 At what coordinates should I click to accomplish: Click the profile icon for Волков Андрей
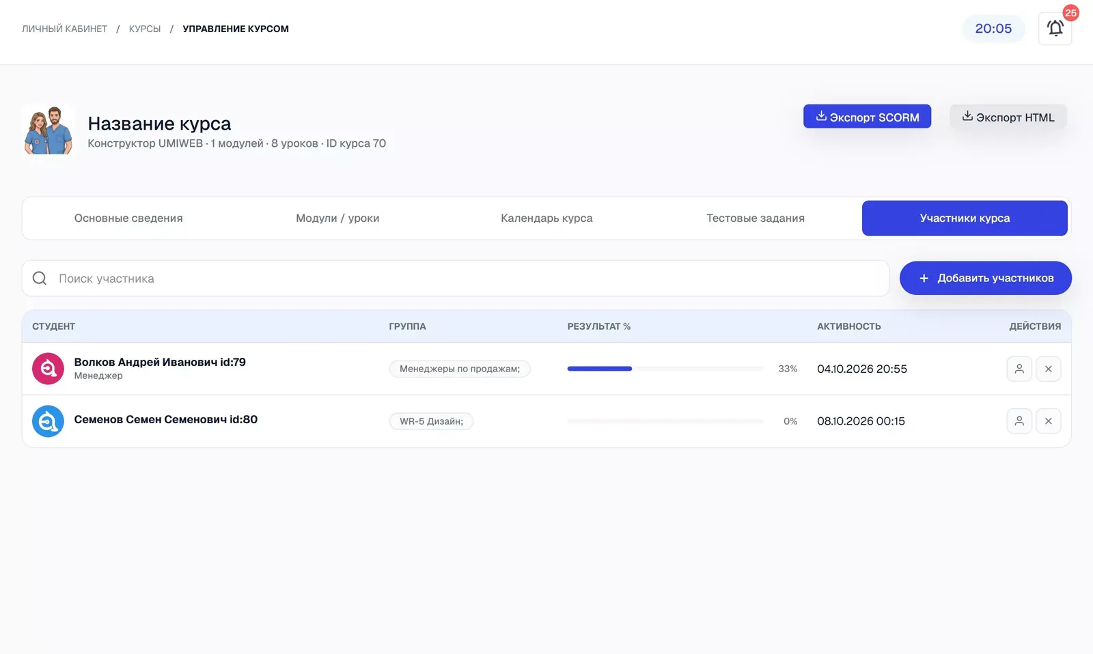tap(1019, 369)
